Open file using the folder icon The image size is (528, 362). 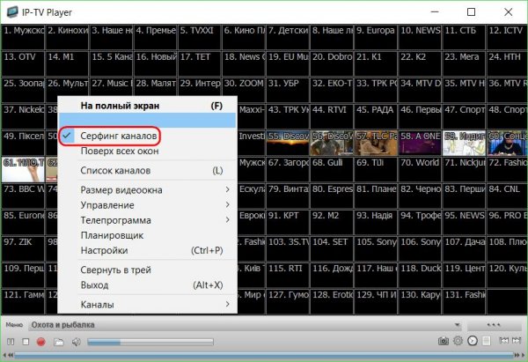coord(58,341)
